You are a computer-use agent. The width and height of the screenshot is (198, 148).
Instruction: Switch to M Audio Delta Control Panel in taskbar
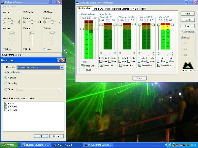(98, 145)
